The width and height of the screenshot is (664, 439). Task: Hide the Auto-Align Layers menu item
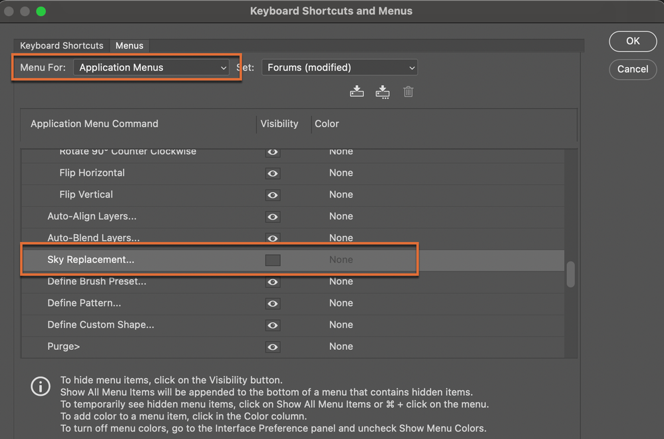point(273,217)
